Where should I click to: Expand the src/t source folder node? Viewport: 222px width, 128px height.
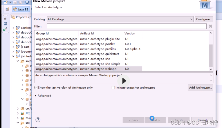(x=18, y=109)
